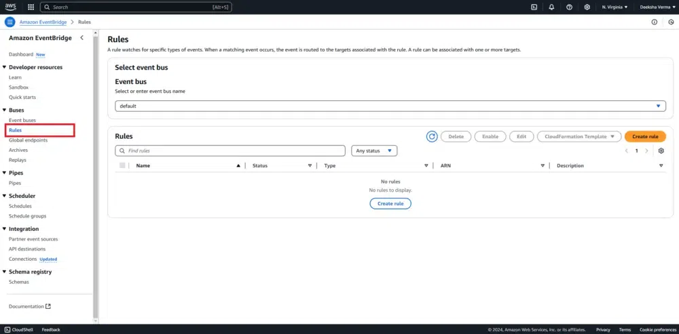This screenshot has width=679, height=334.
Task: Open Replays in sidebar
Action: (x=18, y=160)
